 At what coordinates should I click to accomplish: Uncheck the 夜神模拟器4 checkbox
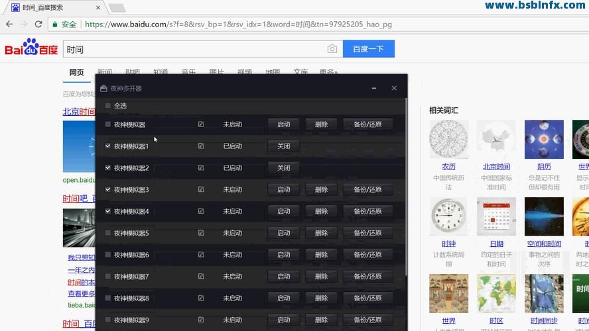coord(108,211)
